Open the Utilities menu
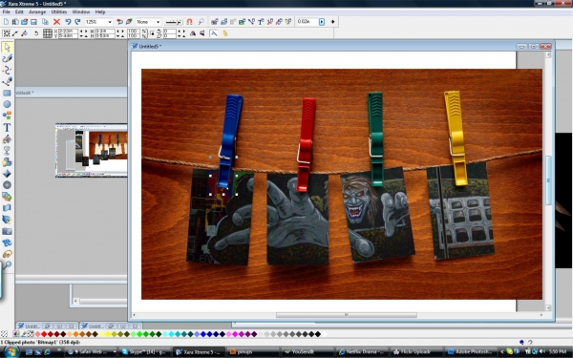 tap(59, 12)
